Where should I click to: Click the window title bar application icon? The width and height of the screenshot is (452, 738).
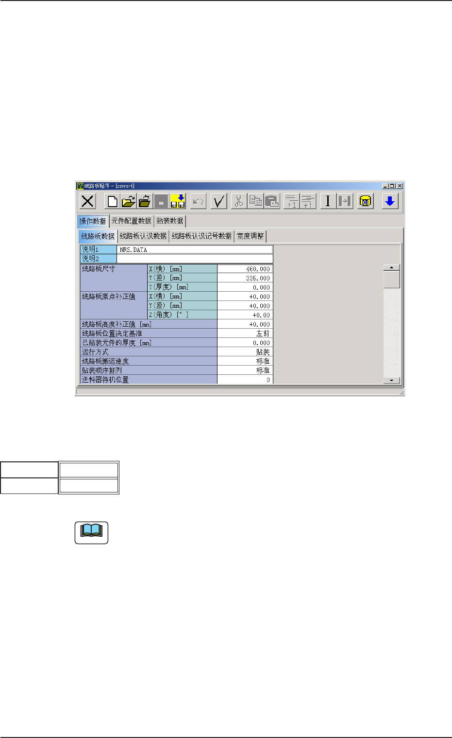(81, 186)
